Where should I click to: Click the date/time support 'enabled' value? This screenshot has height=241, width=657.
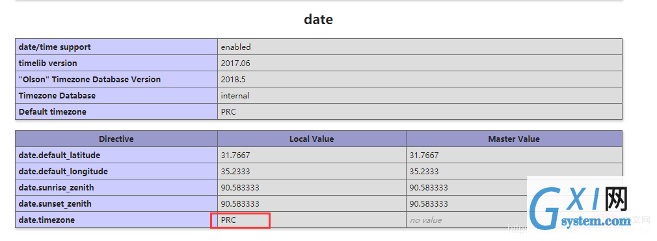click(236, 47)
